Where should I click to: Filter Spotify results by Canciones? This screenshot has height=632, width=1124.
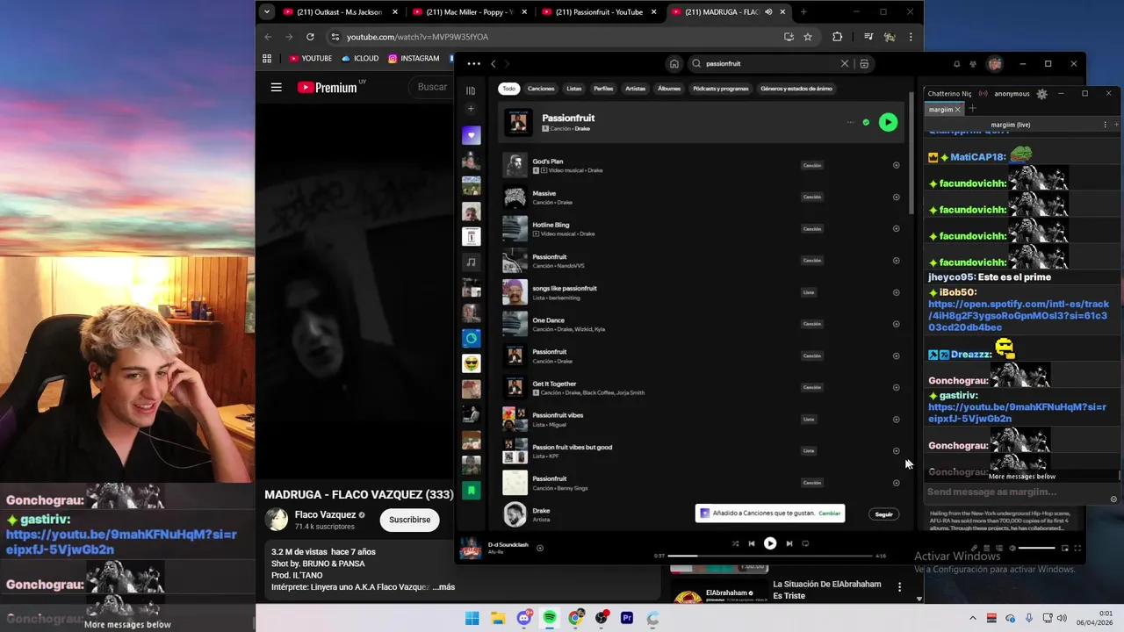click(x=541, y=89)
